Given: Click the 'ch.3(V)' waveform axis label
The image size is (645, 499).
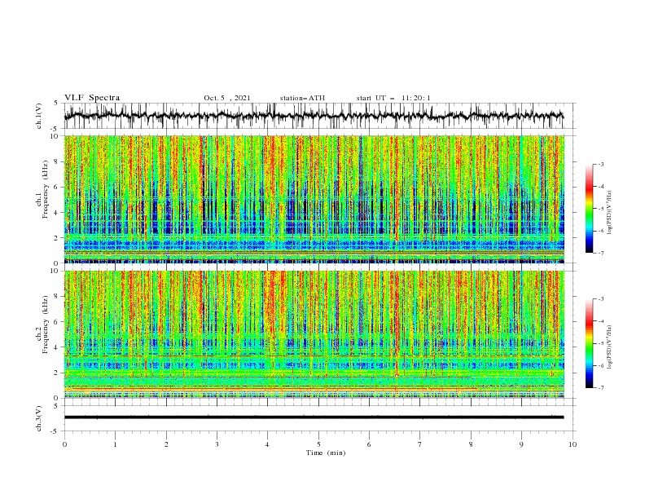Looking at the screenshot, I should (39, 418).
